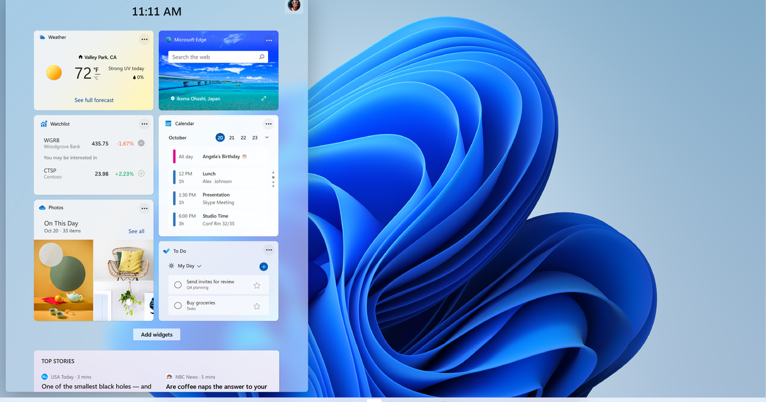Open the My Day list dropdown
The width and height of the screenshot is (766, 402).
click(190, 266)
